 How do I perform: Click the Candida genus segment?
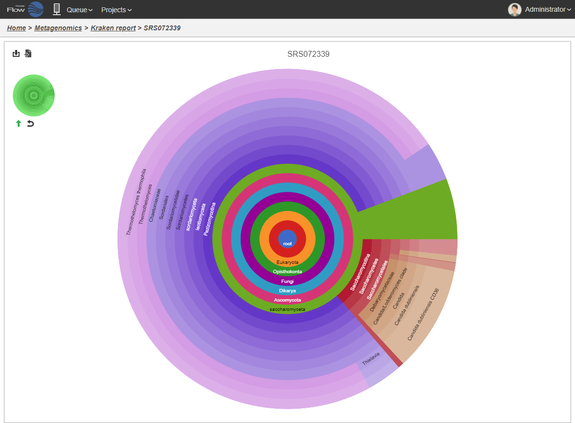coord(399,301)
